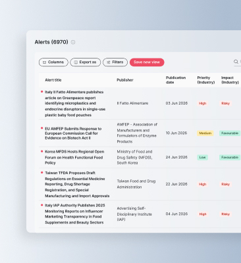Click the red unread dot on EU AMFEP alert
241x263 pixels.
click(41, 128)
